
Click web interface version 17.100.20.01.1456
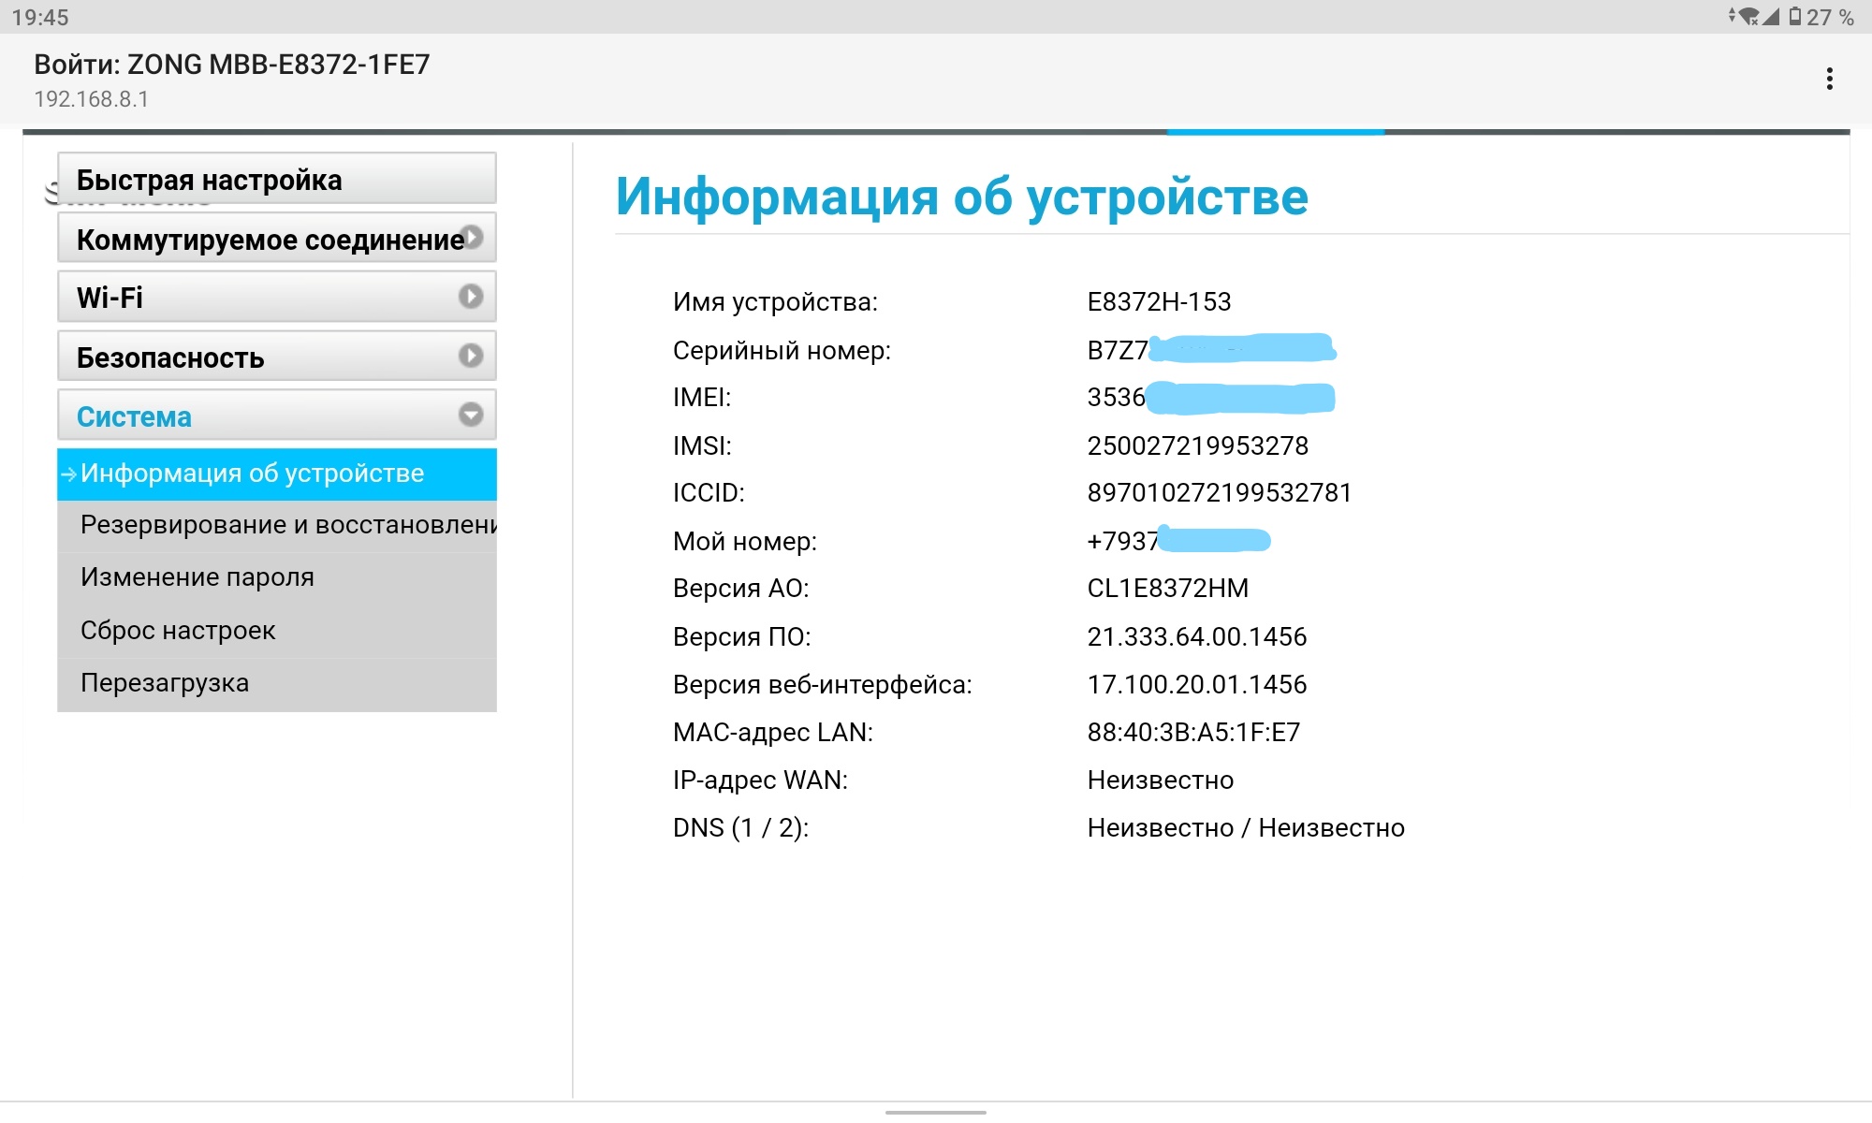pyautogui.click(x=1196, y=684)
